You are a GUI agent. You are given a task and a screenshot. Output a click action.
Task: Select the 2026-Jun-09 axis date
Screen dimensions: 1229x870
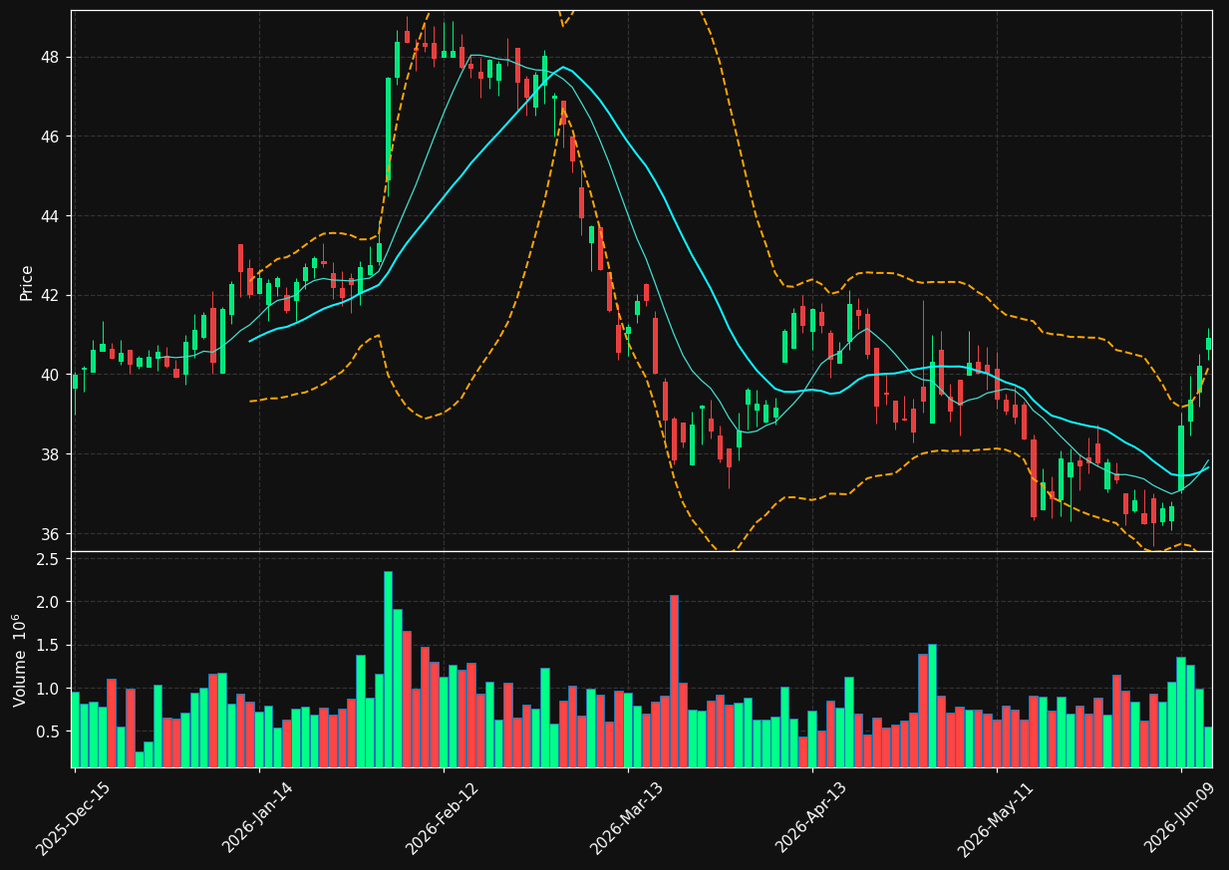coord(1180,817)
